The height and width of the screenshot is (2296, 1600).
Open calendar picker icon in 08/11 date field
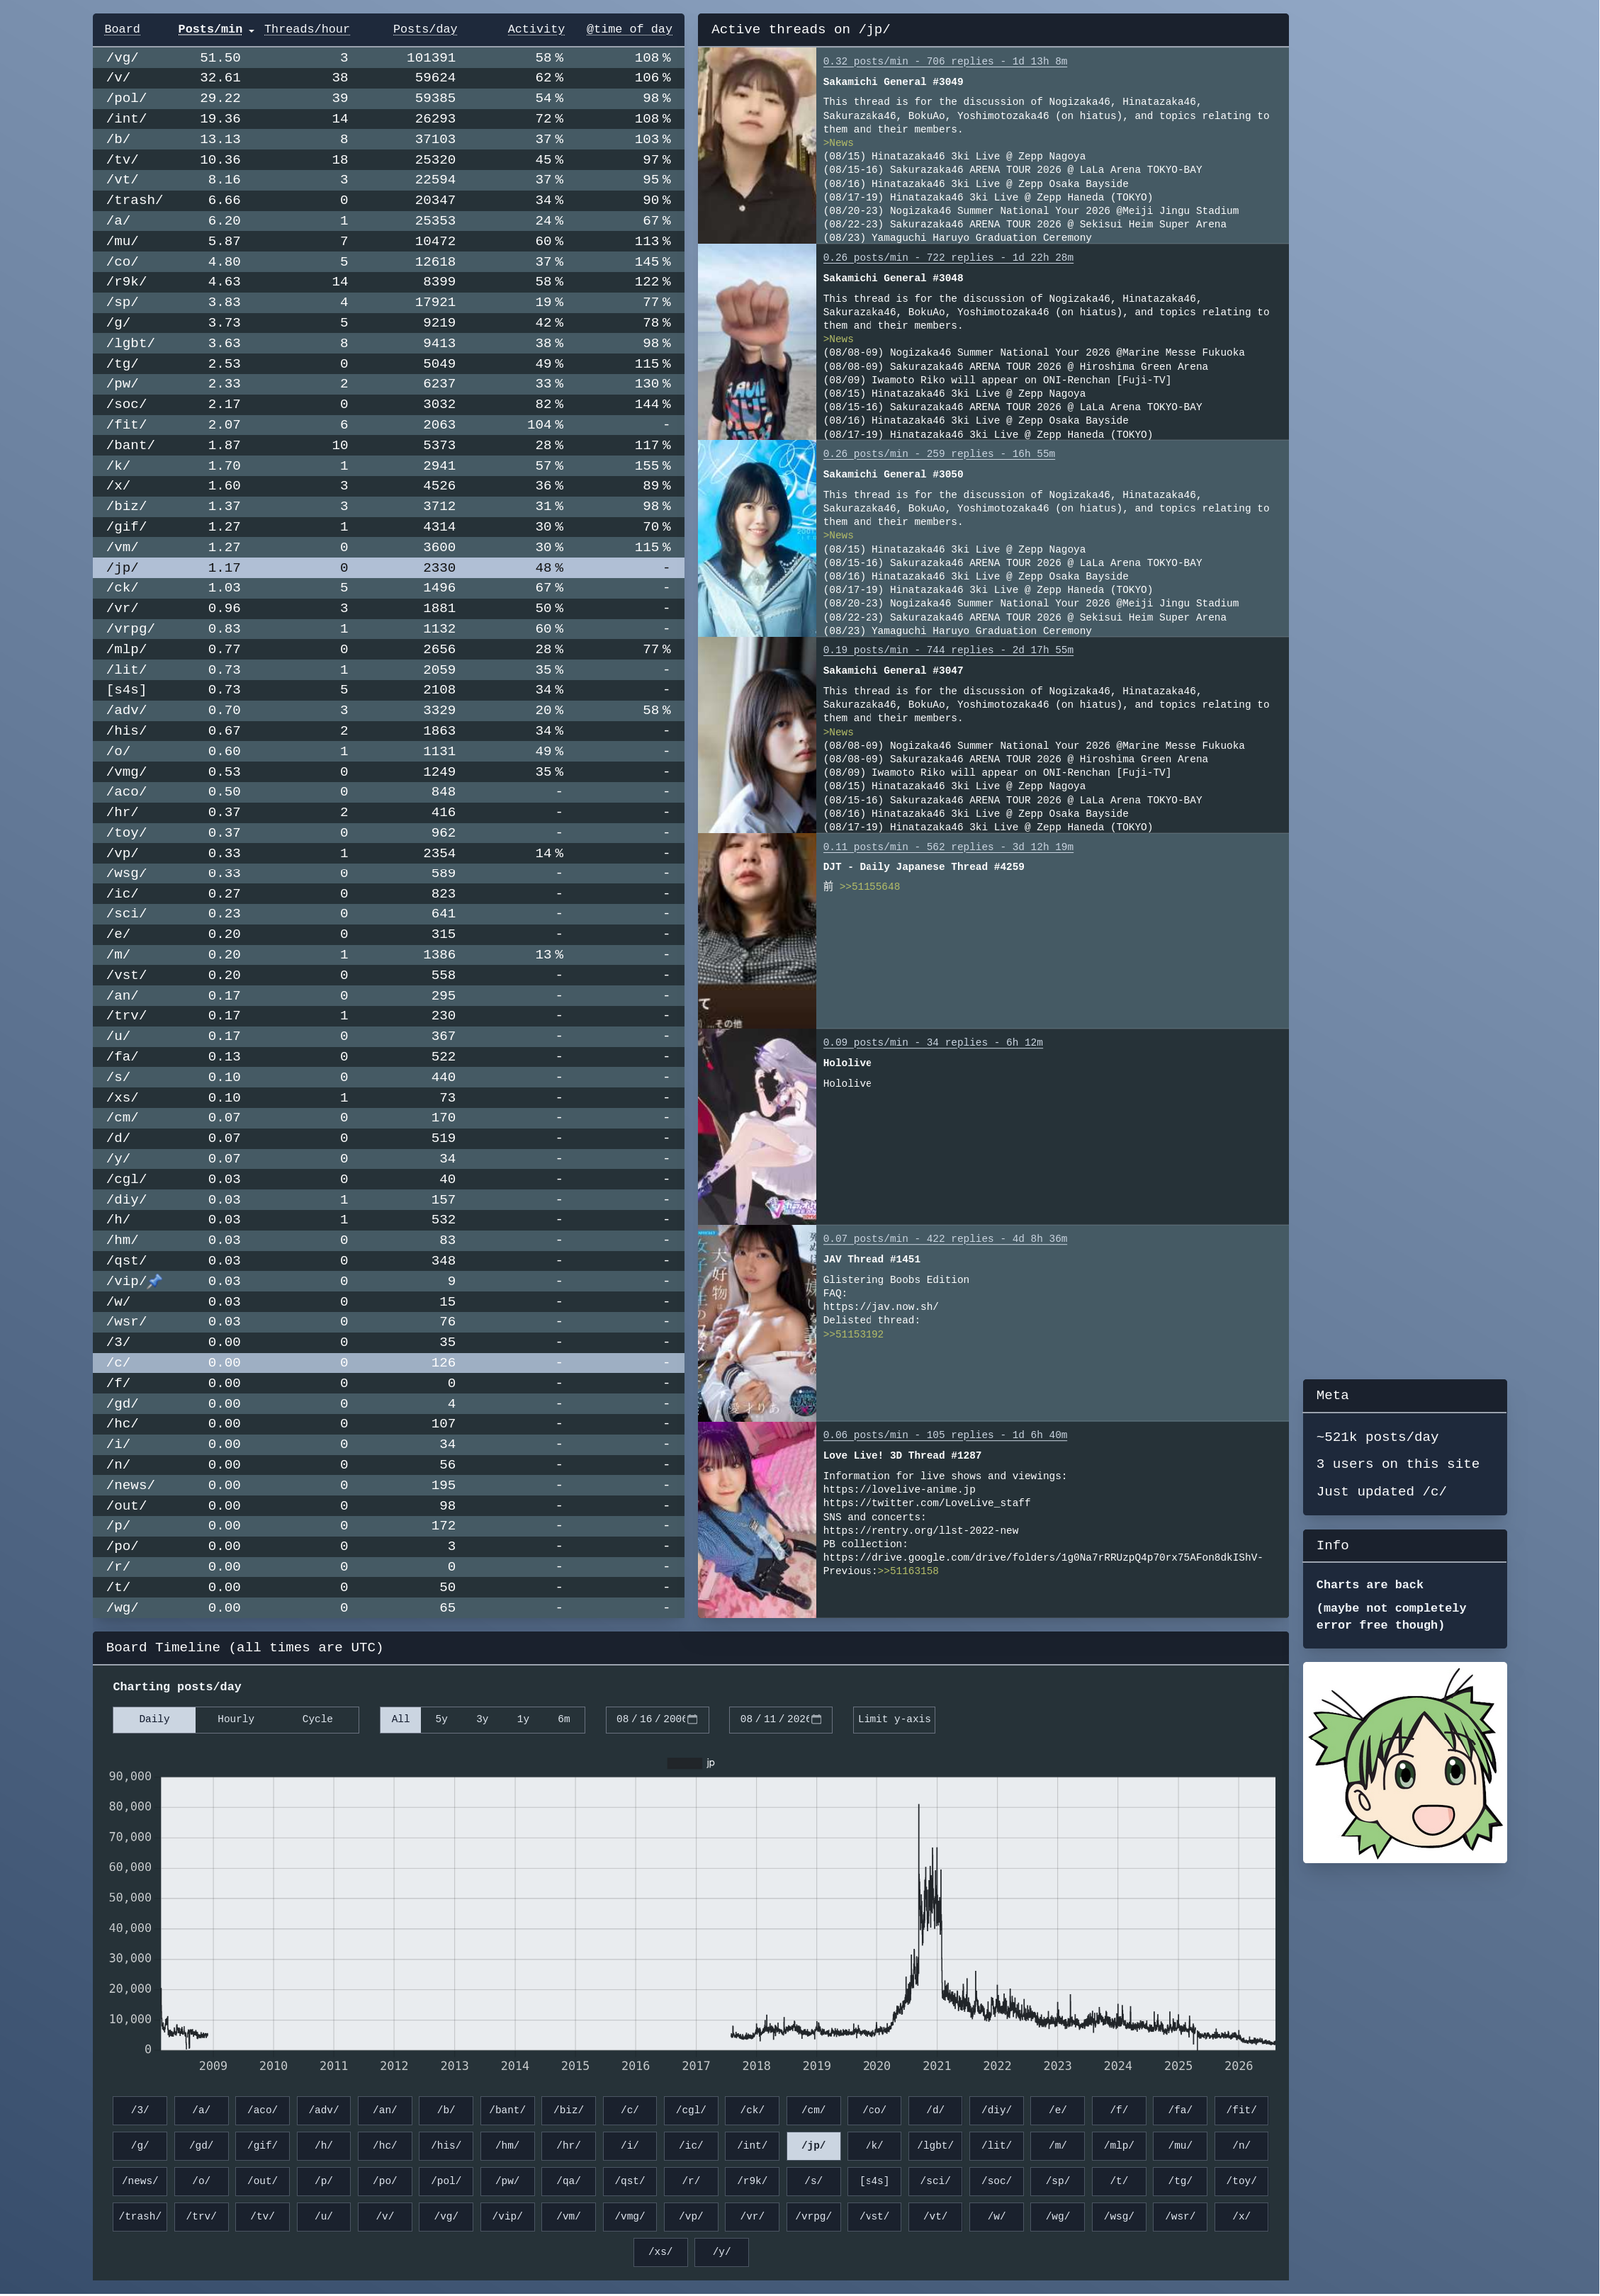click(816, 1719)
